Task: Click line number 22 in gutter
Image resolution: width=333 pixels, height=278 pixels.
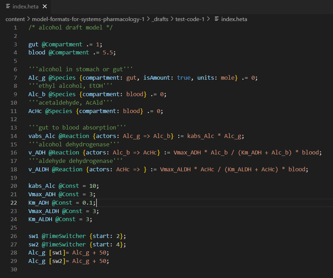Action: (14, 203)
